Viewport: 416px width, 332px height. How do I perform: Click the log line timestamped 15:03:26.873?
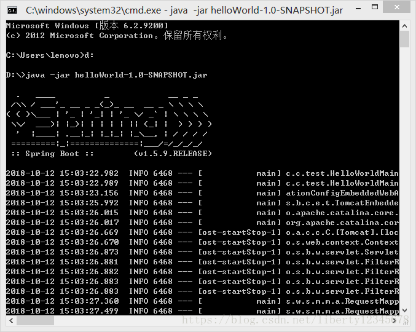[x=202, y=252]
